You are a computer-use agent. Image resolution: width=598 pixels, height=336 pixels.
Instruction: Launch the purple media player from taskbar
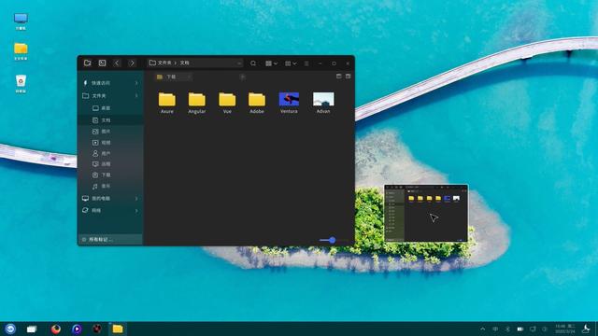(x=77, y=329)
